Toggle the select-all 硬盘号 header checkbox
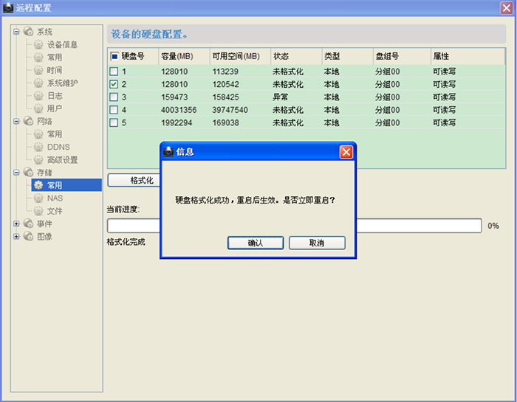This screenshot has width=517, height=402. 114,56
